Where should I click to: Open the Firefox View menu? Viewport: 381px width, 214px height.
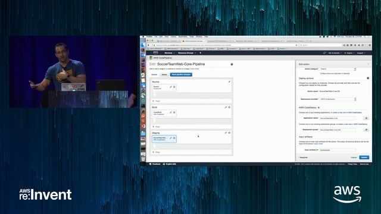167,37
